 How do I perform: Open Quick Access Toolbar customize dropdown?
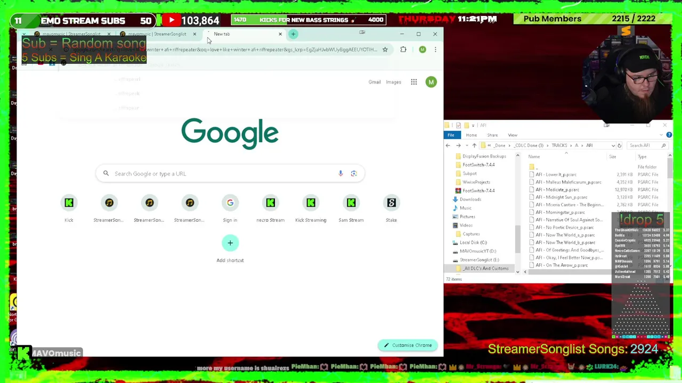[x=473, y=126]
